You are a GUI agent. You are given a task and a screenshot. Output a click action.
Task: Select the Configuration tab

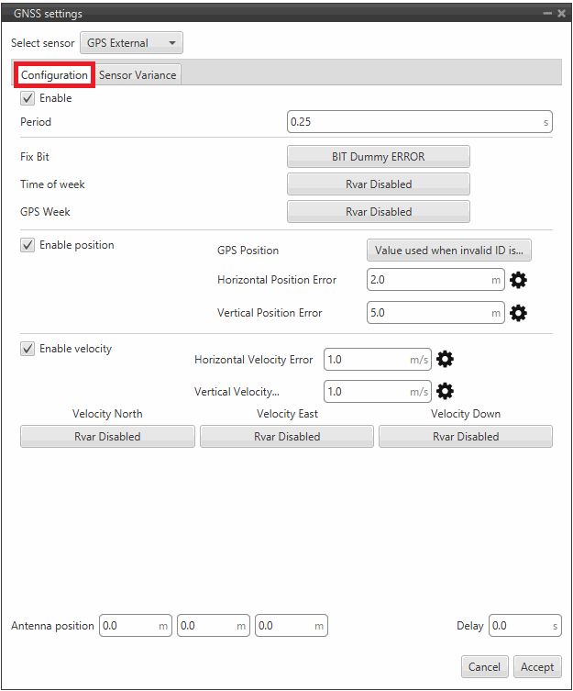coord(54,75)
